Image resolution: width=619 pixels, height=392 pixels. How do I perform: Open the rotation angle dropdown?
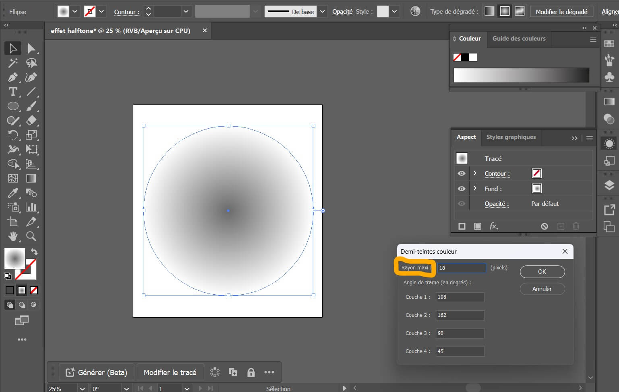126,388
